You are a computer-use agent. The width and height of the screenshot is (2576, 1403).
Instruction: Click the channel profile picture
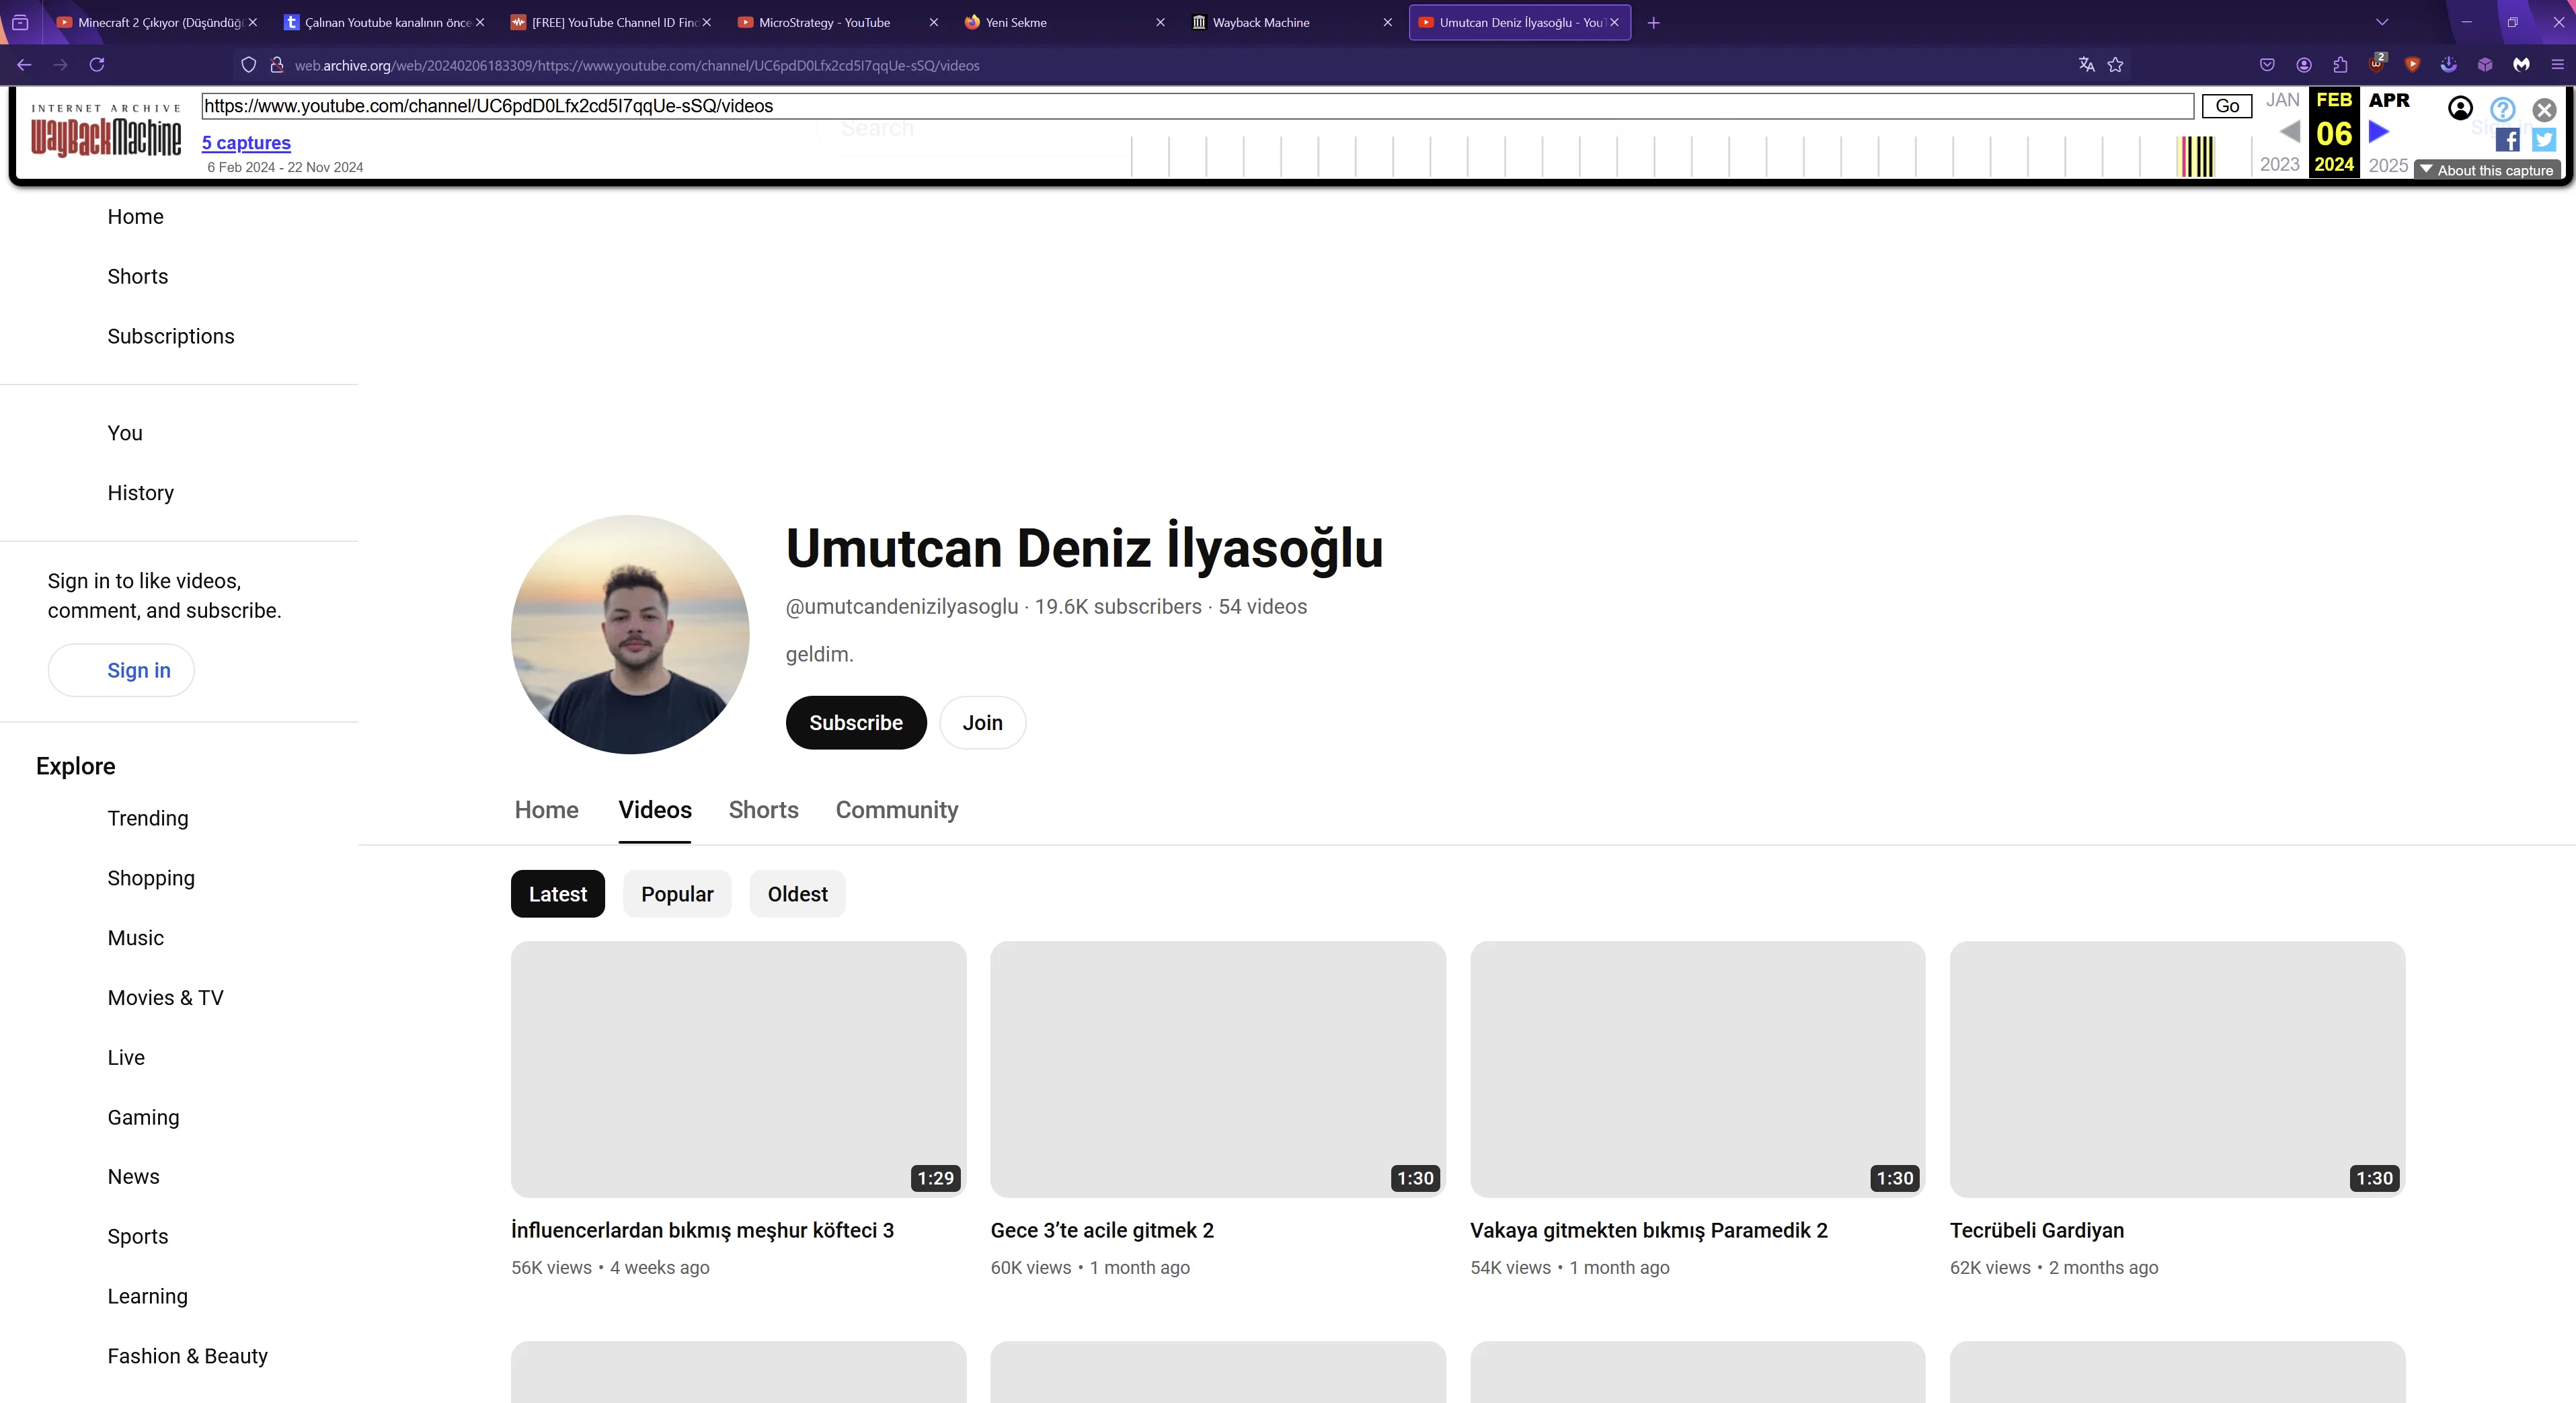tap(630, 634)
